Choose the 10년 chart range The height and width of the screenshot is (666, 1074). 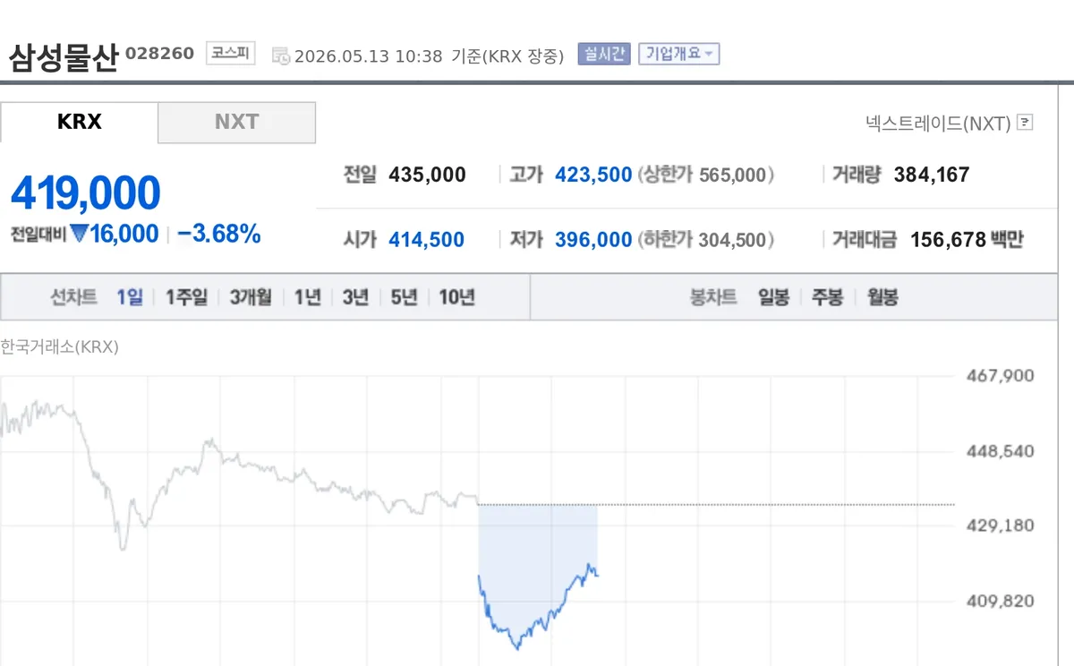(456, 297)
